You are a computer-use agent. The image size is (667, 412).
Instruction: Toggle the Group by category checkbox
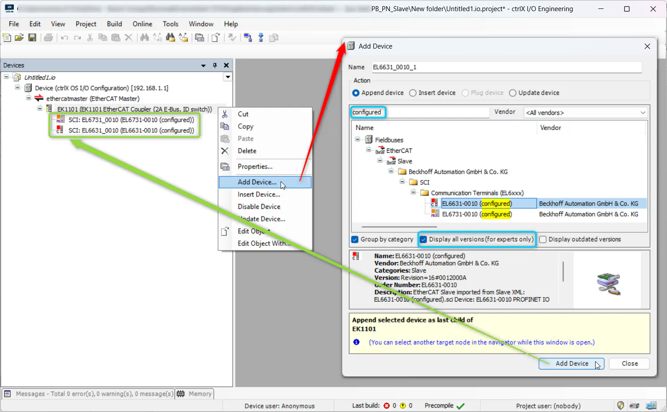tap(355, 240)
